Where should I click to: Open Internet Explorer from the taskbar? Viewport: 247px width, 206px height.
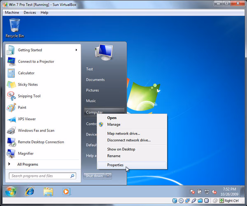coord(30,192)
